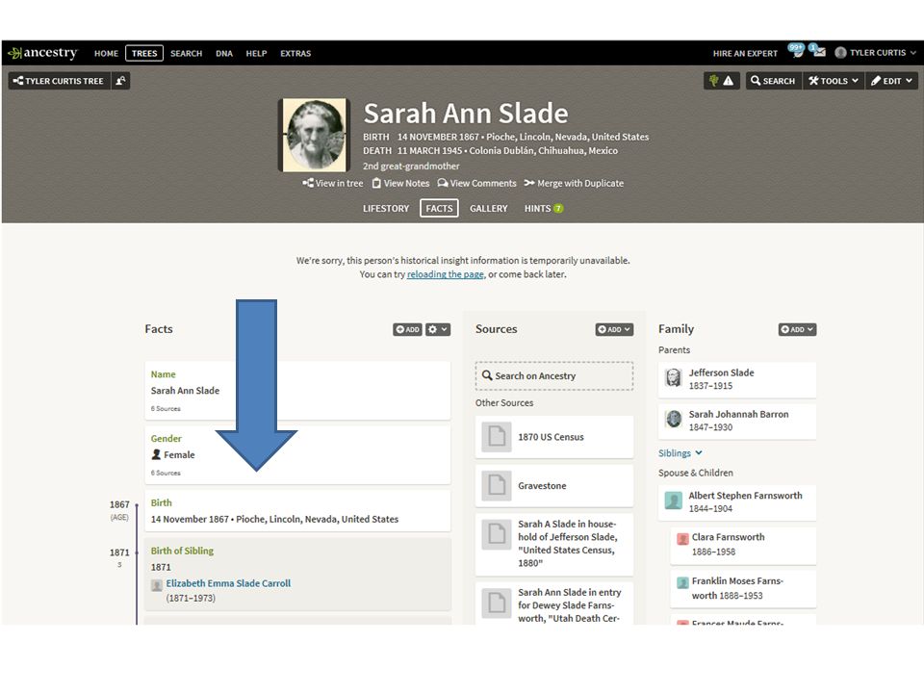This screenshot has height=693, width=924.
Task: Click the reloading the page link
Action: (x=445, y=274)
